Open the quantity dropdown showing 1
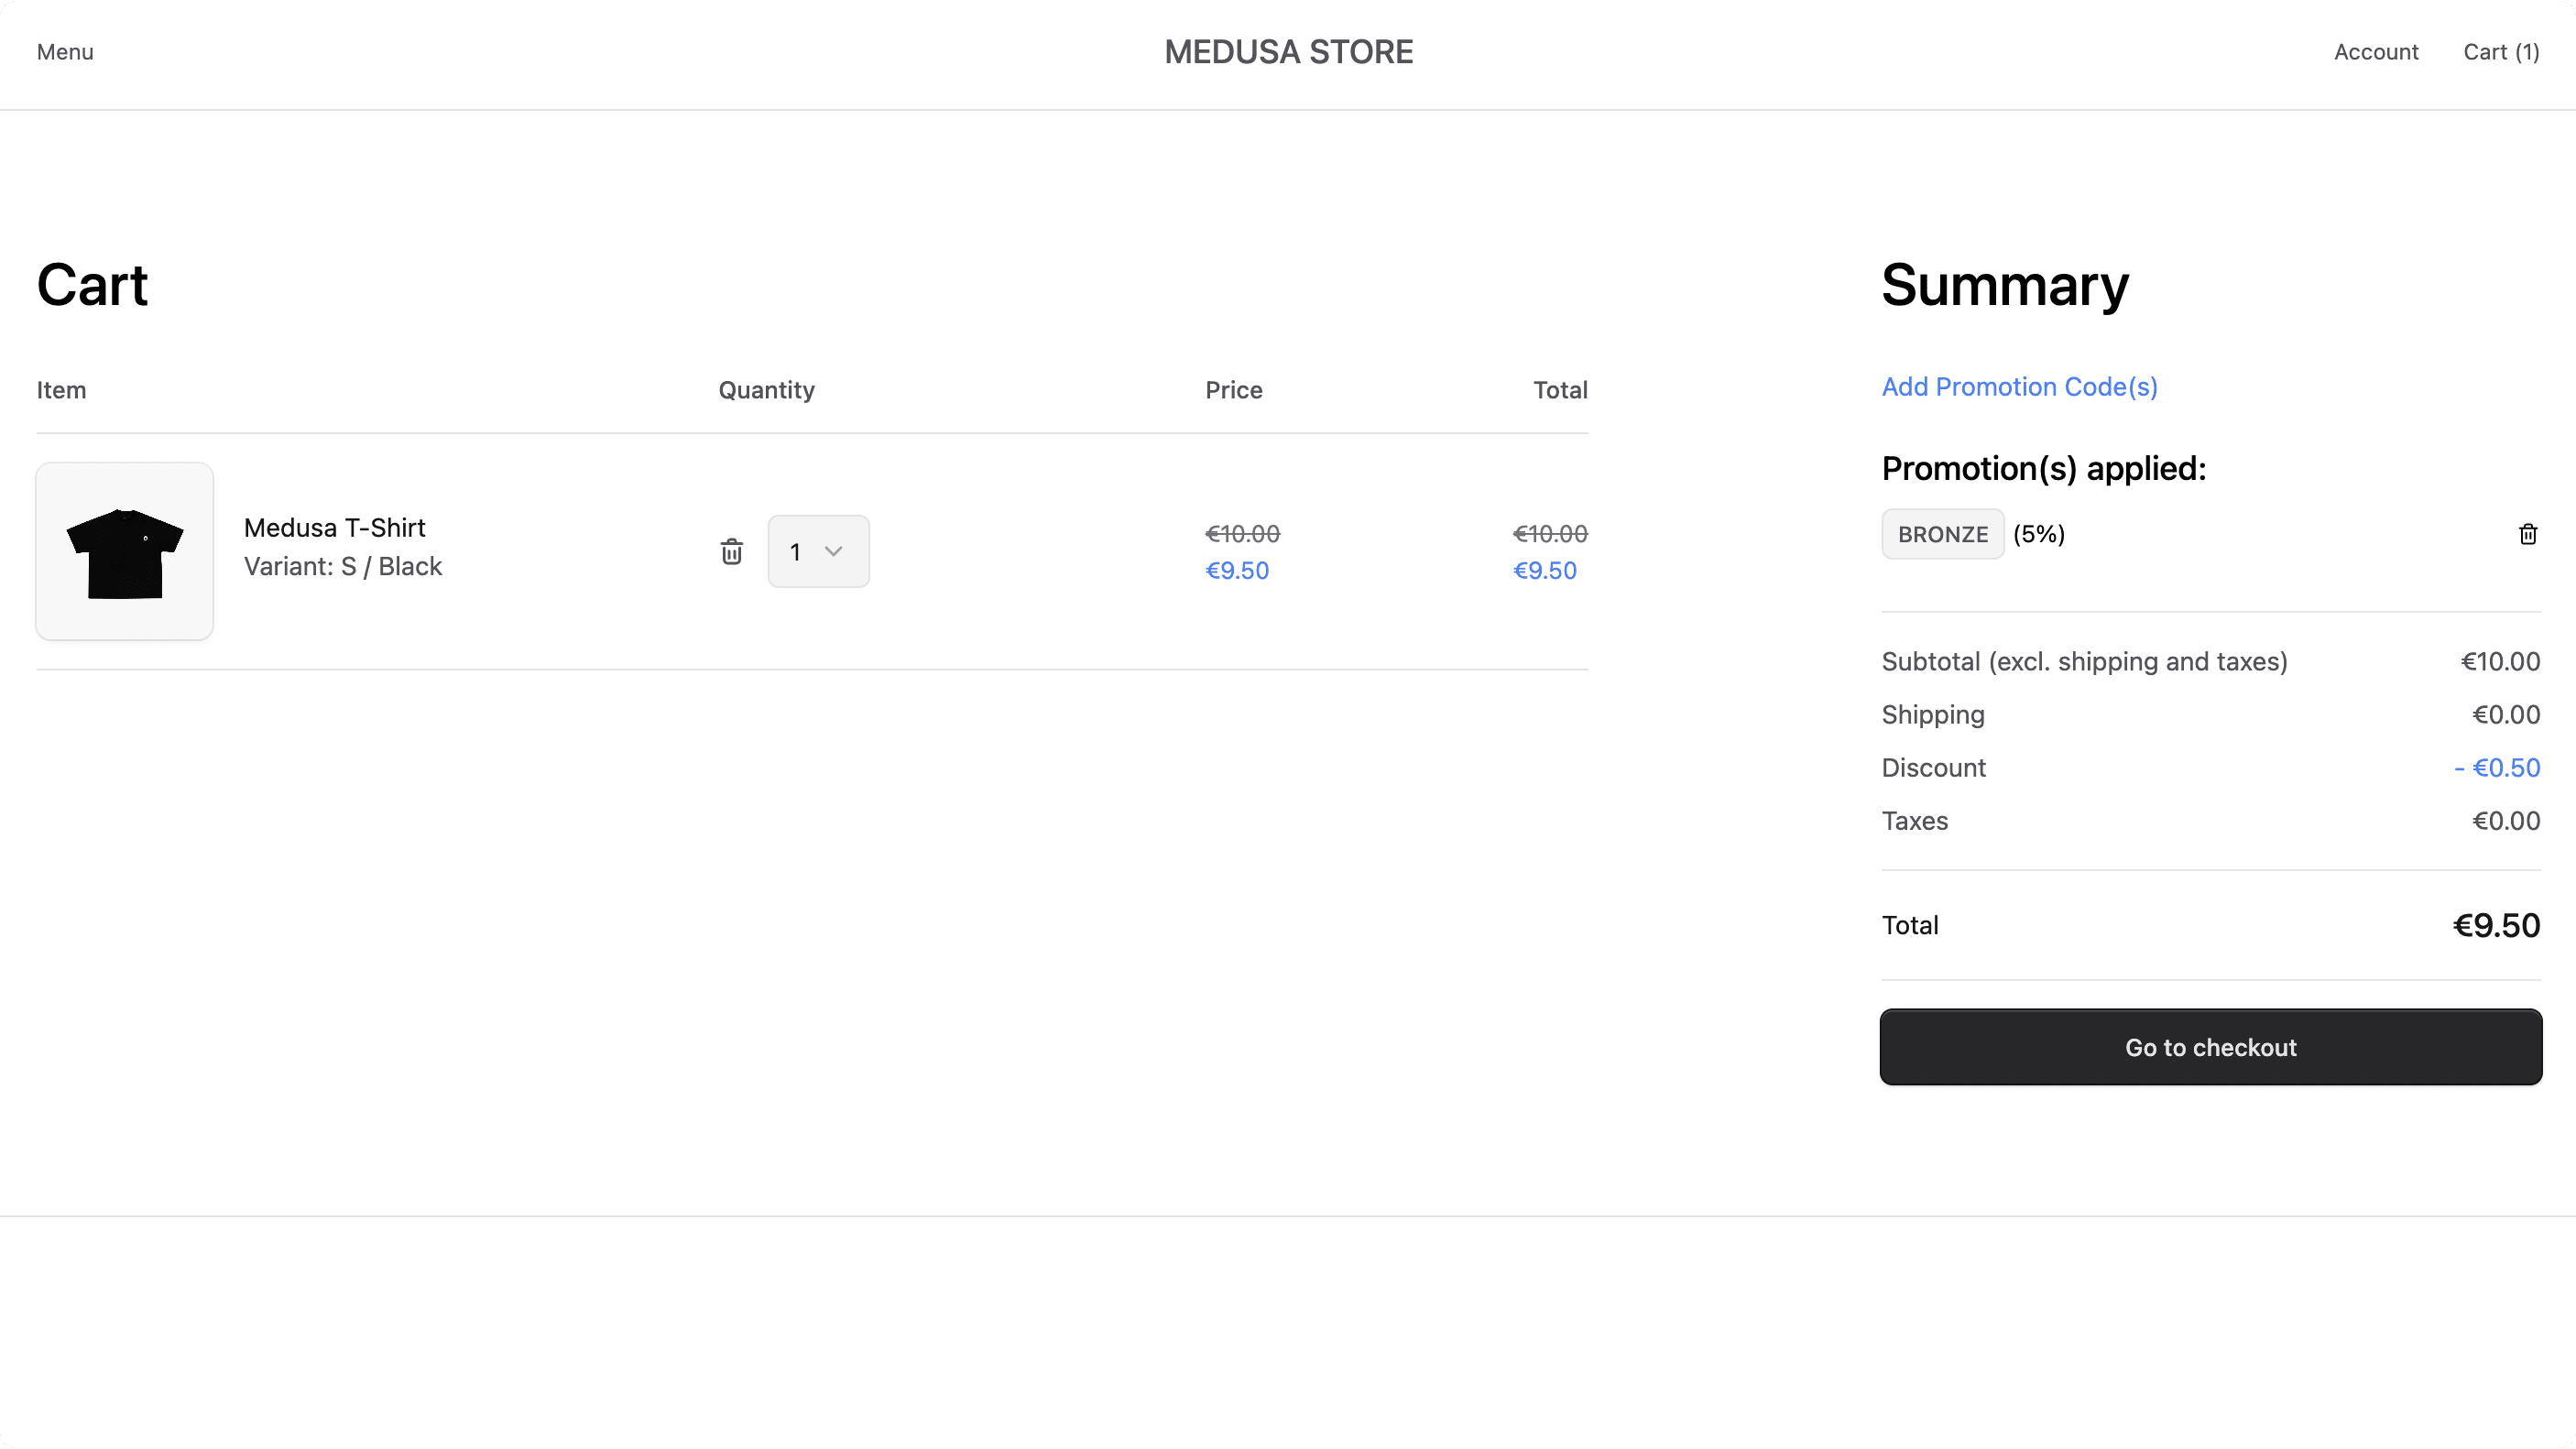The width and height of the screenshot is (2576, 1449). click(817, 551)
